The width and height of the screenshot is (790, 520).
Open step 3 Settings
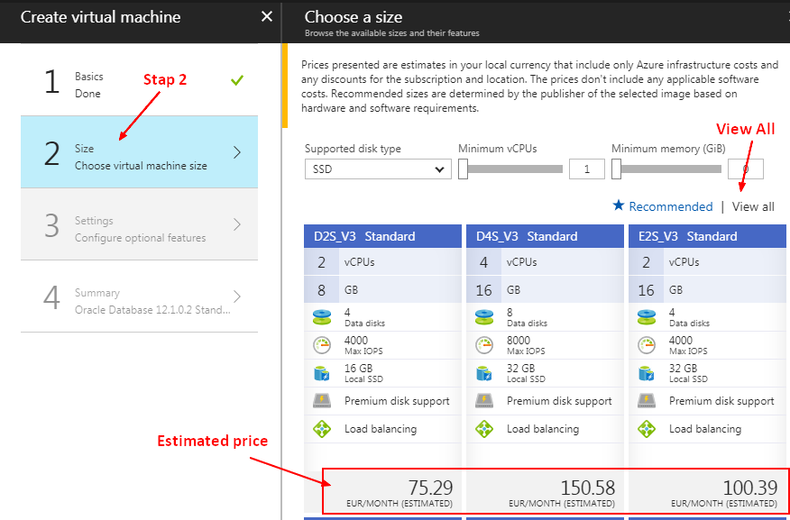coord(139,224)
